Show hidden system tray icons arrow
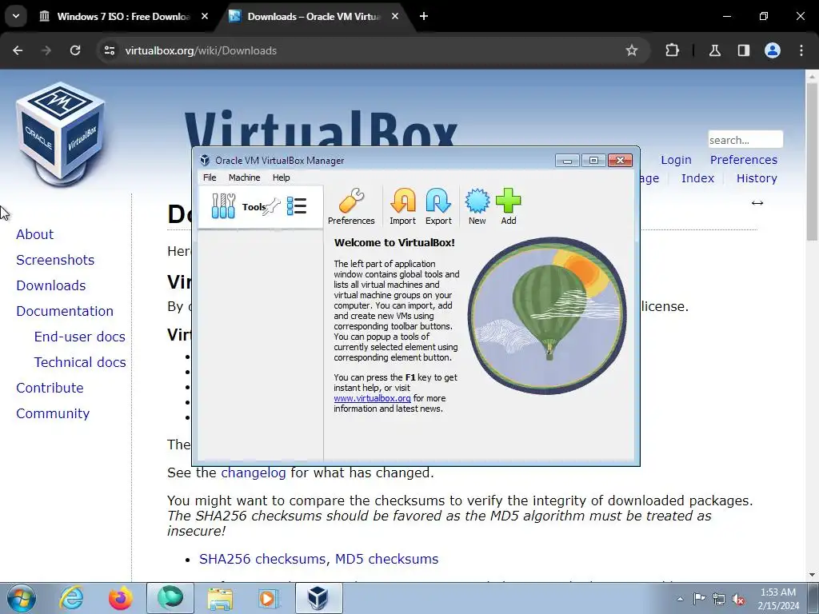Viewport: 819px width, 614px height. pos(680,599)
